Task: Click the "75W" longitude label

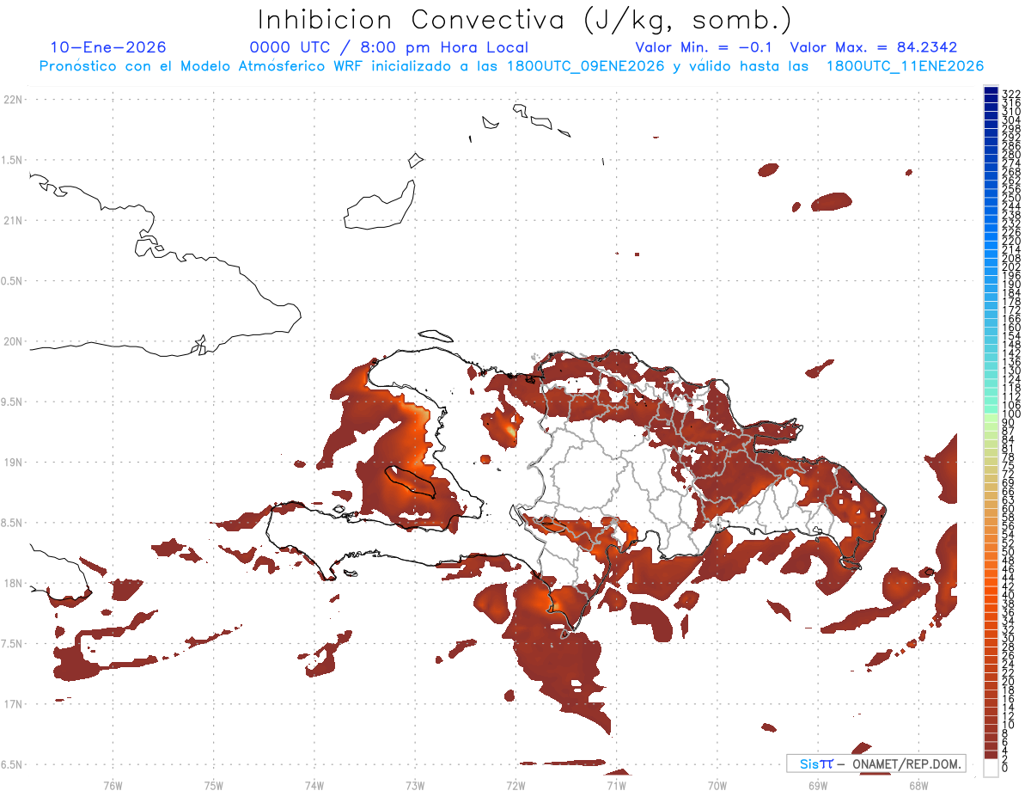Action: pos(213,785)
